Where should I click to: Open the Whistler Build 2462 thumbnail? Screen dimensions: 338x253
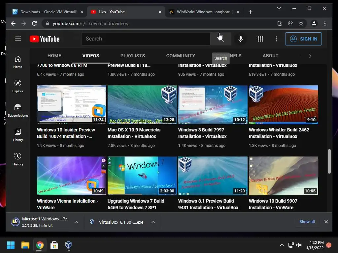[x=284, y=105]
